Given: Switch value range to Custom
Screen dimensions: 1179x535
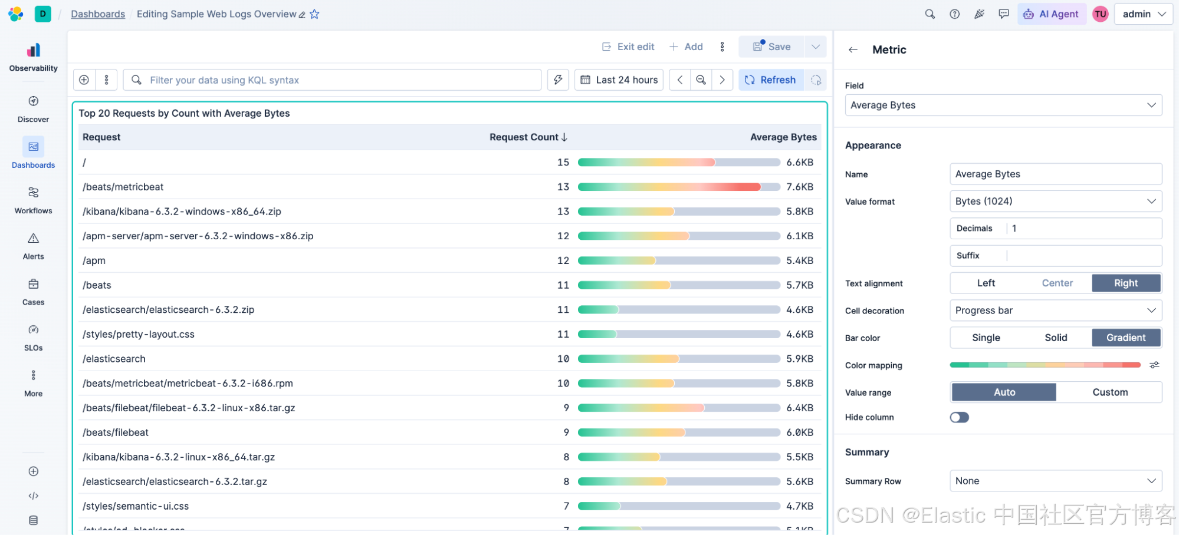Looking at the screenshot, I should click(1109, 392).
